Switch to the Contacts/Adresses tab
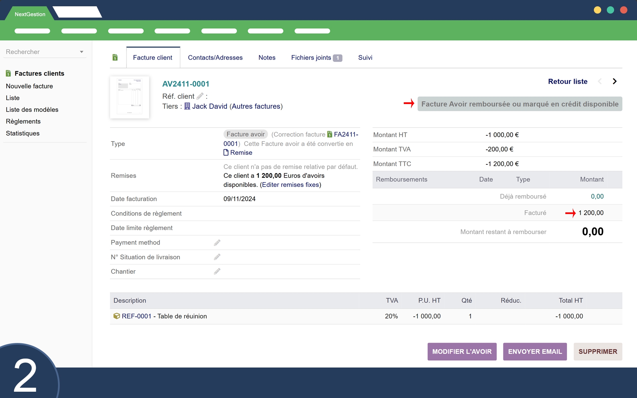637x398 pixels. tap(215, 58)
